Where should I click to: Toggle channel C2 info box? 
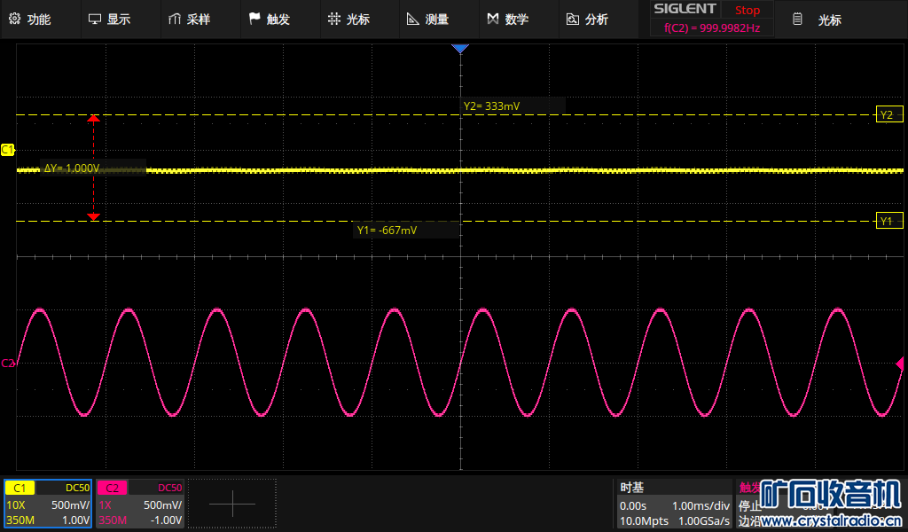[x=140, y=504]
